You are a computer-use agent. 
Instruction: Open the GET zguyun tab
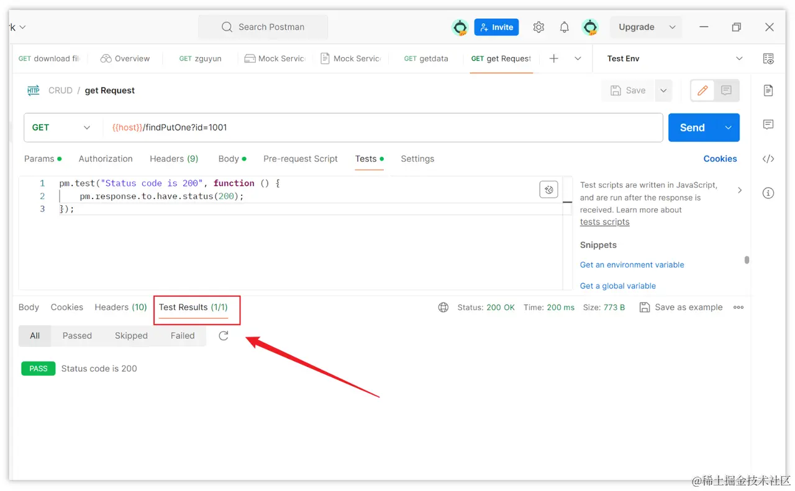(x=200, y=58)
